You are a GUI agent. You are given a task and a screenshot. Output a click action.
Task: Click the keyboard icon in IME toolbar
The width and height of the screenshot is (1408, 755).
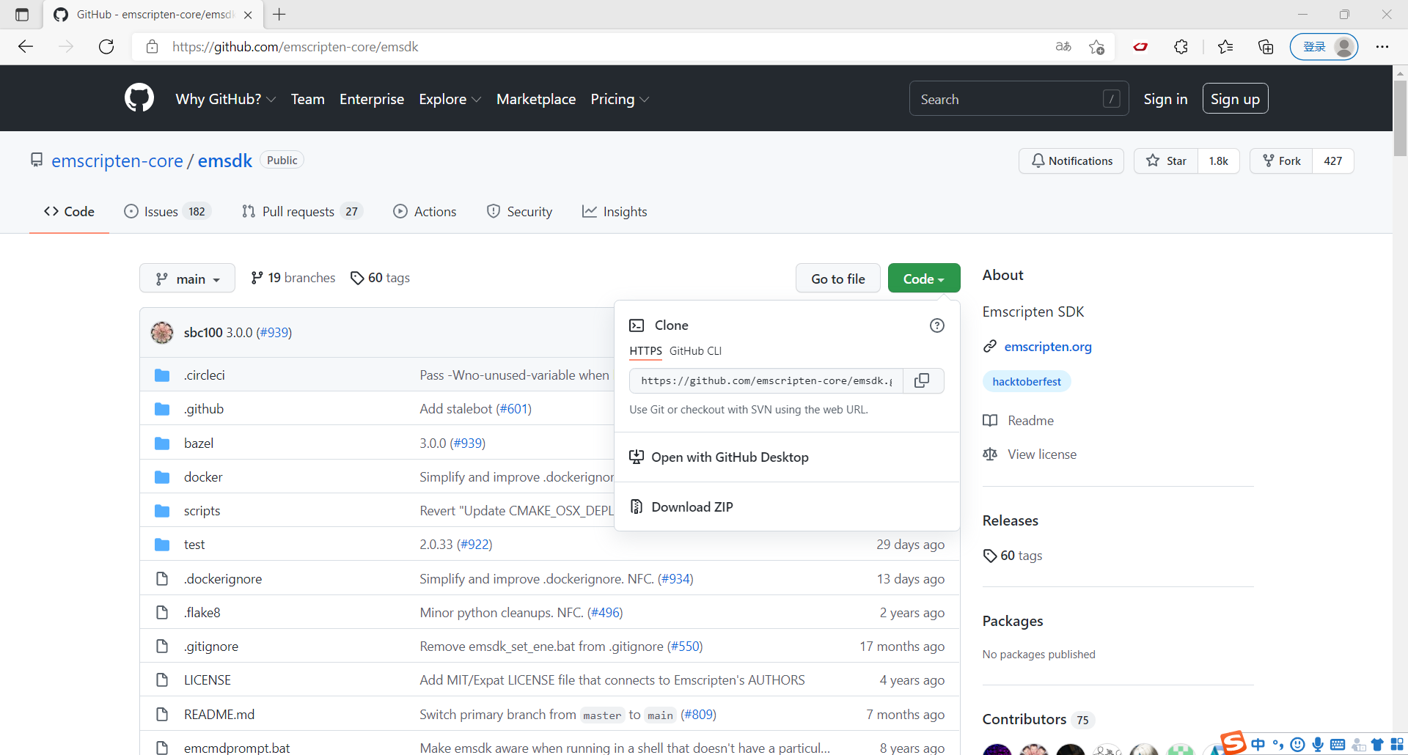1338,745
